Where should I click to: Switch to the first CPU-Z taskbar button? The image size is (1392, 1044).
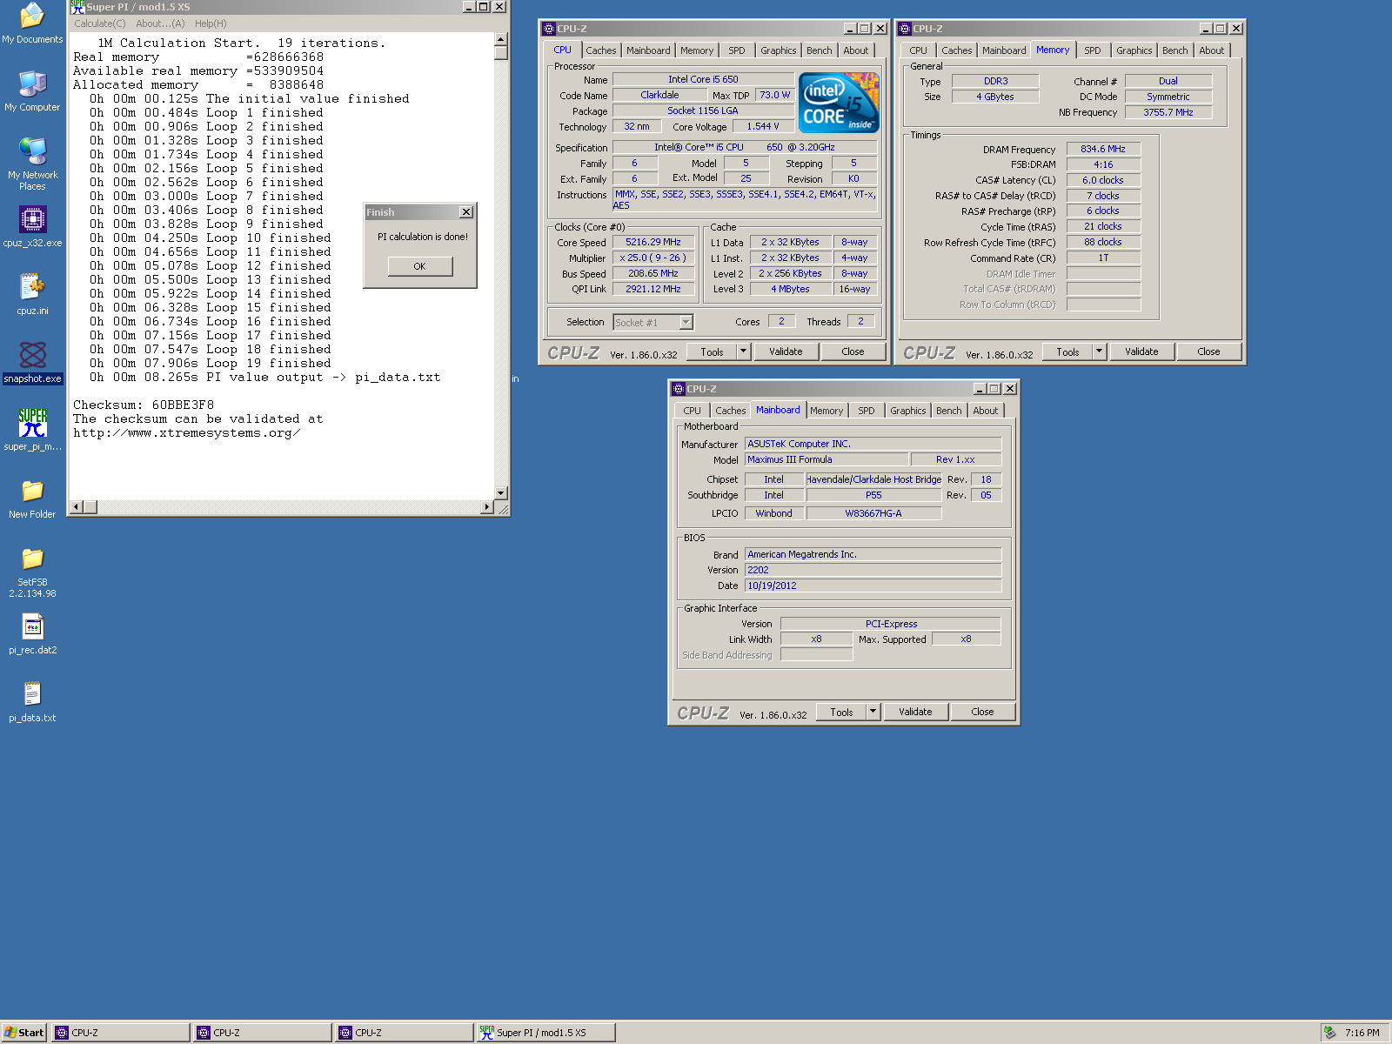(121, 1033)
